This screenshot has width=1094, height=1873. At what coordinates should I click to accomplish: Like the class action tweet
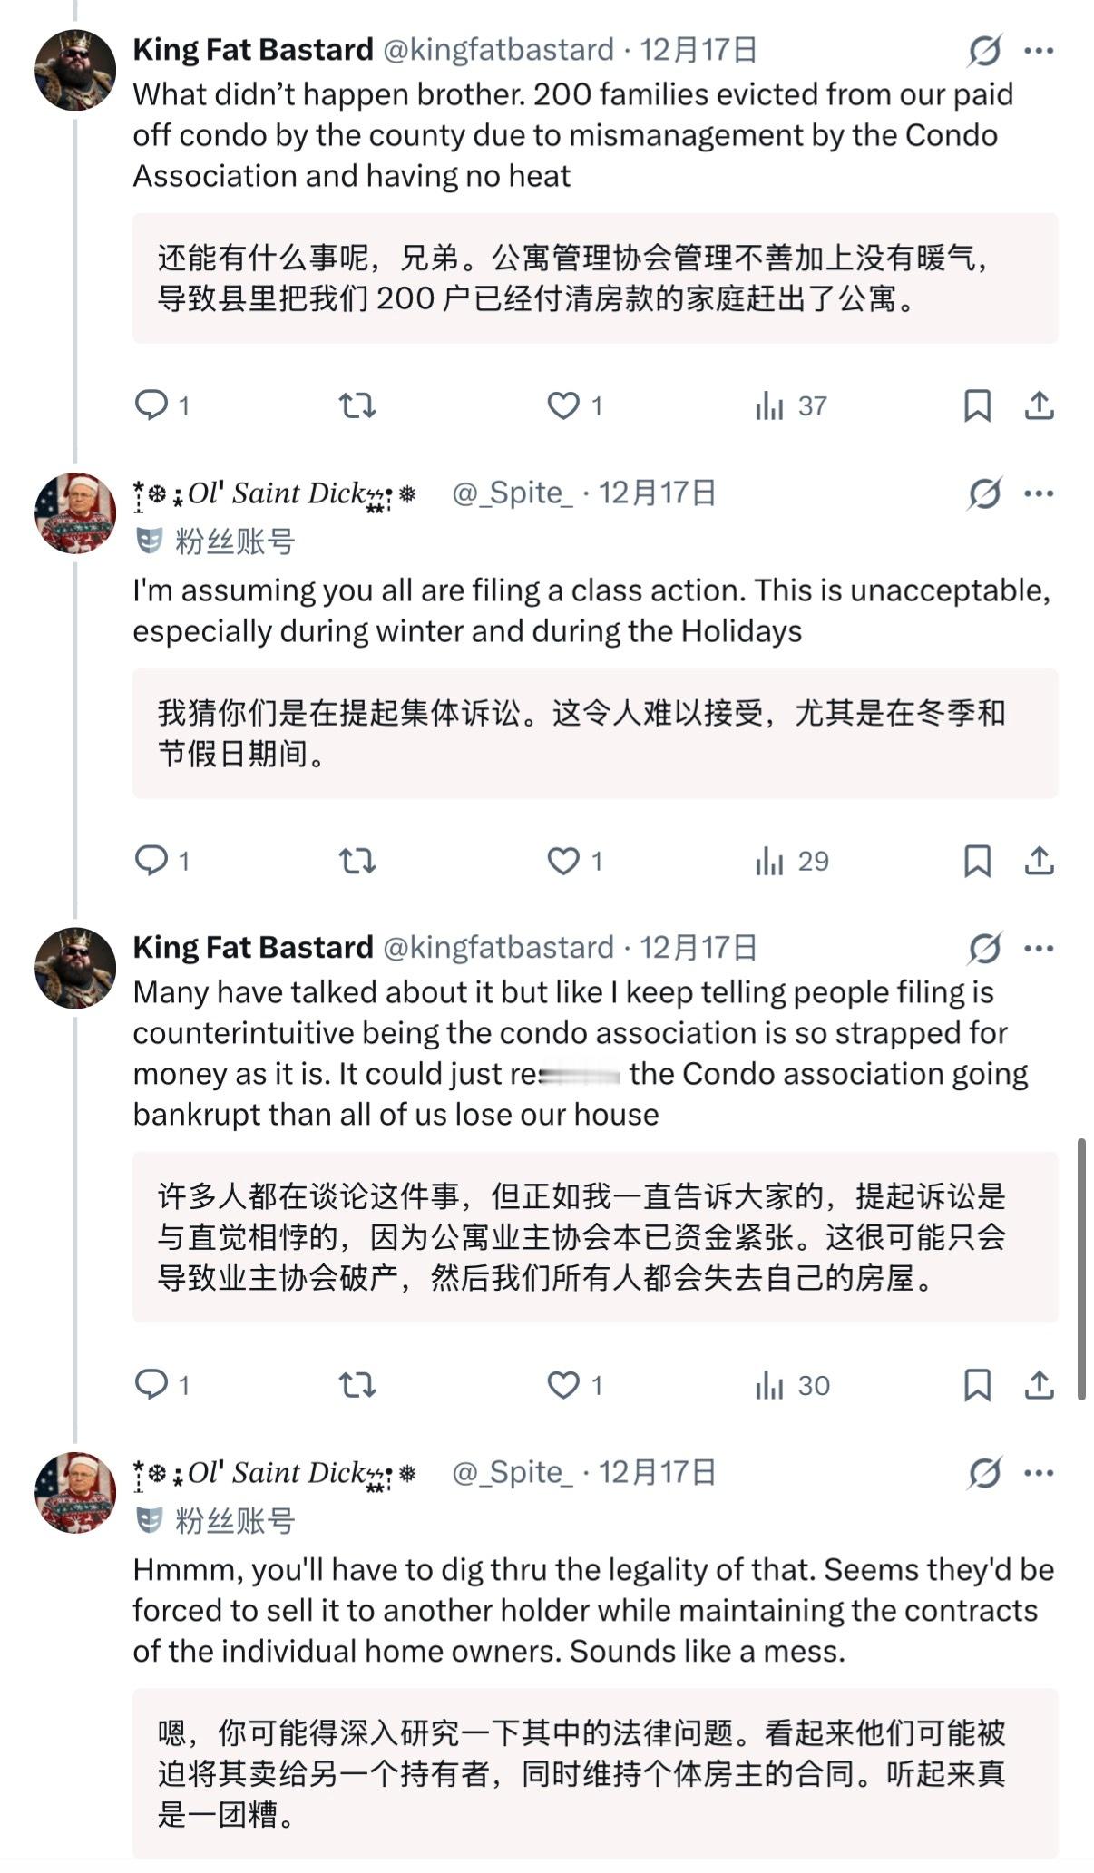pyautogui.click(x=563, y=860)
